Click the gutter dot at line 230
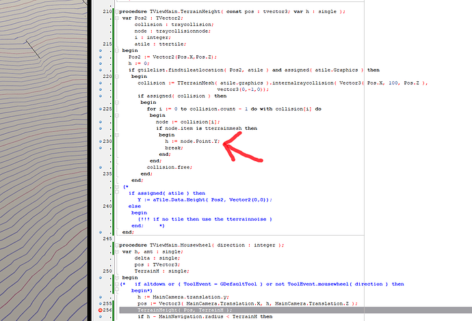 (101, 141)
